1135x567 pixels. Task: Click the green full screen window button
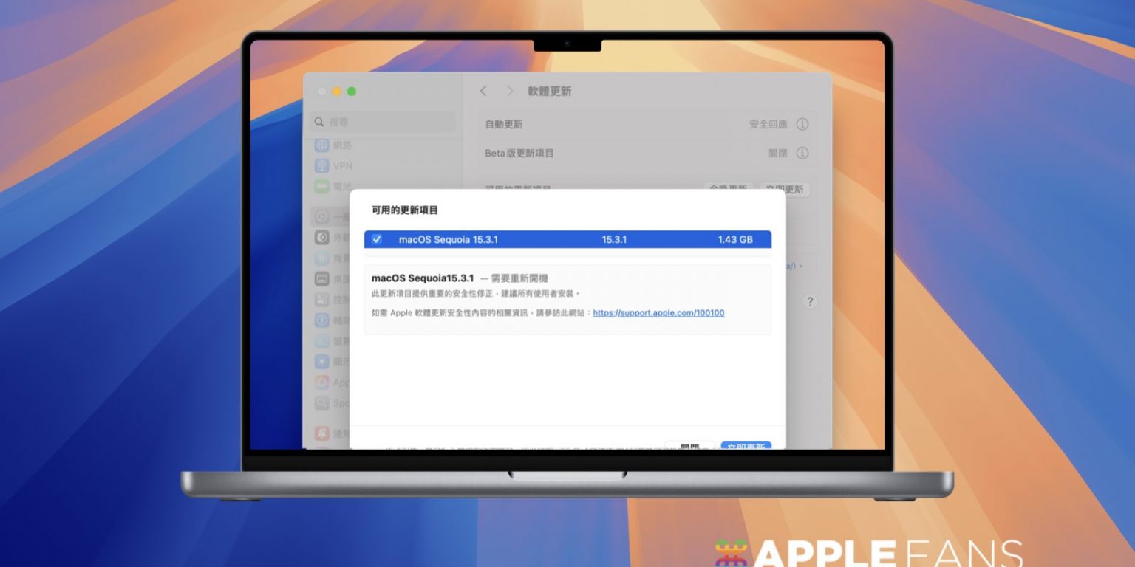(x=352, y=91)
